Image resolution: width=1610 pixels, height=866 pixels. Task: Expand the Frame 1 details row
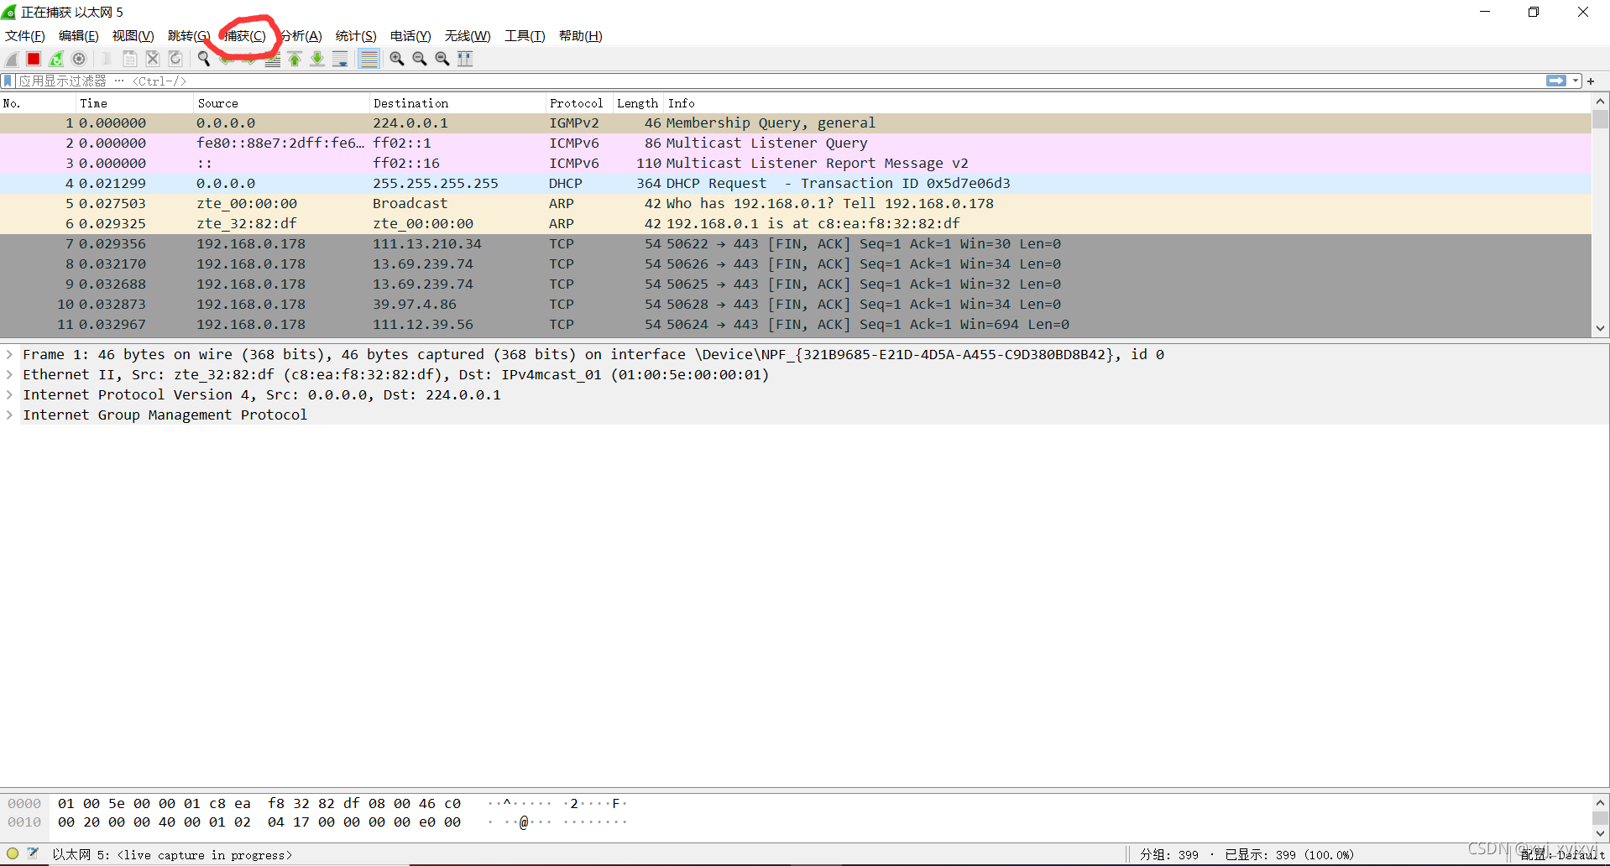9,354
